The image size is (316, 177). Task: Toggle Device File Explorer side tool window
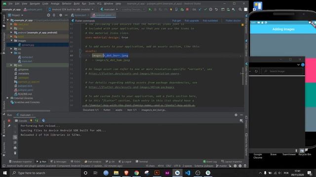pyautogui.click(x=246, y=145)
